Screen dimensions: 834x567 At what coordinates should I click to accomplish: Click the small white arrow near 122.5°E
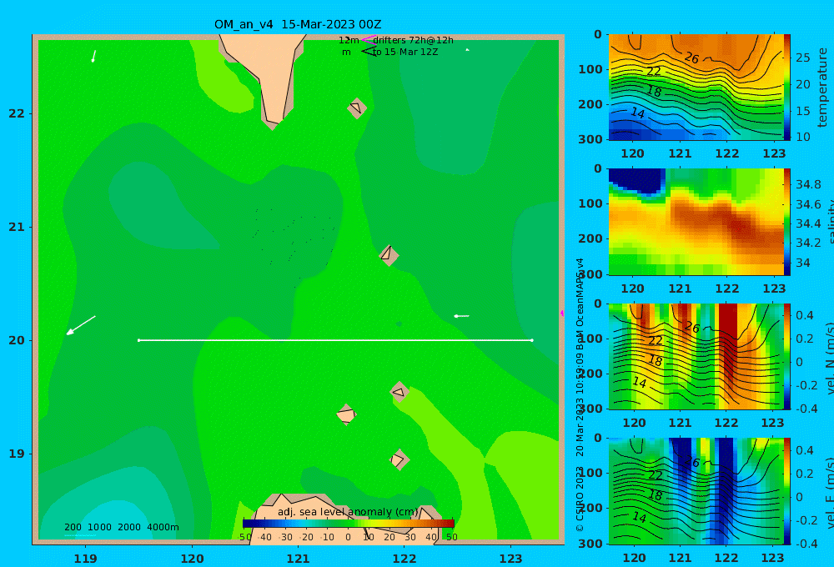pos(461,316)
